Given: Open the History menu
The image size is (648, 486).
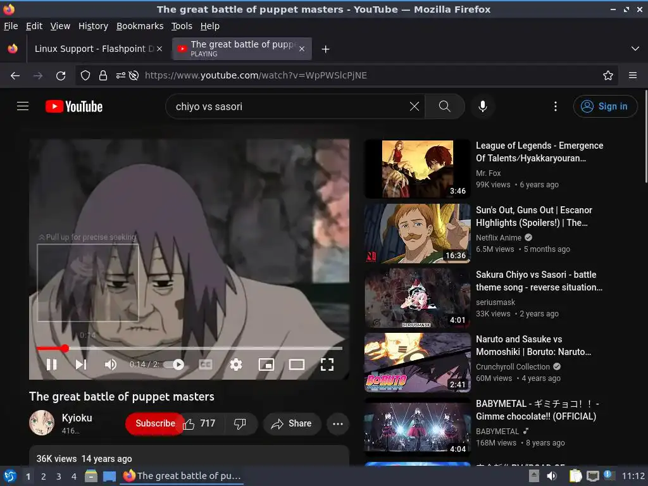Looking at the screenshot, I should (x=94, y=26).
